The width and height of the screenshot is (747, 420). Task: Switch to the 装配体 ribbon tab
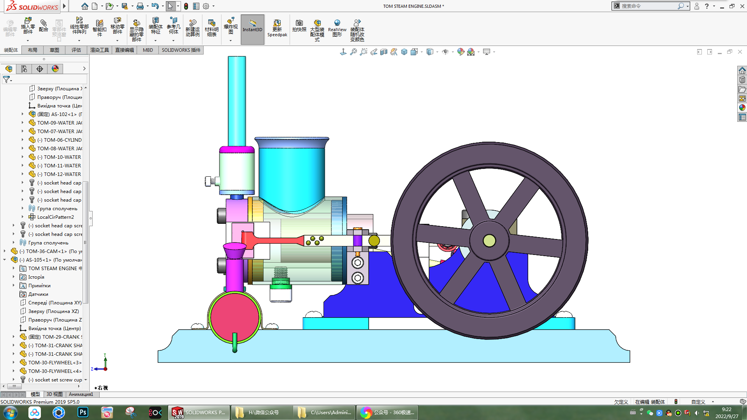11,50
